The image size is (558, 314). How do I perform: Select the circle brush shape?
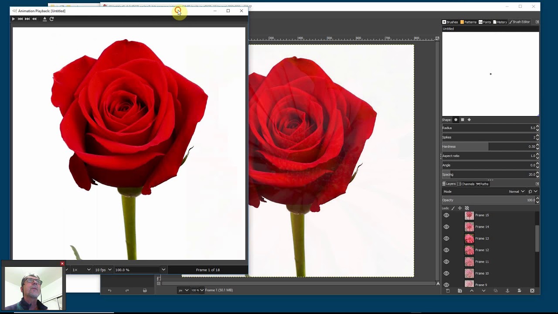456,119
